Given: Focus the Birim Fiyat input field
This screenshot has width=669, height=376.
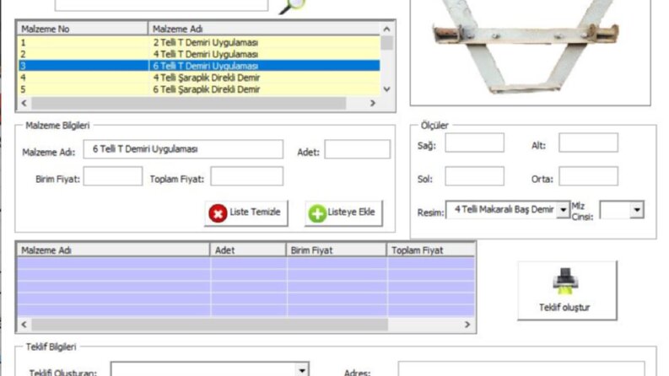Looking at the screenshot, I should 113,176.
